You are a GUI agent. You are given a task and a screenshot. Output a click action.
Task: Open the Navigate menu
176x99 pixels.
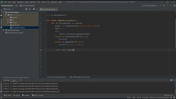pos(20,2)
